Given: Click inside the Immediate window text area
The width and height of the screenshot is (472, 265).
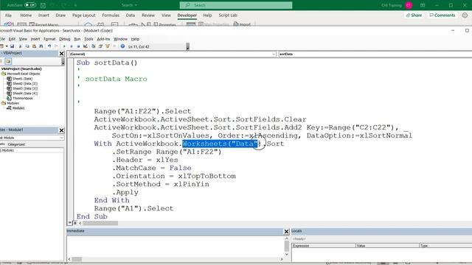Looking at the screenshot, I should coord(175,246).
